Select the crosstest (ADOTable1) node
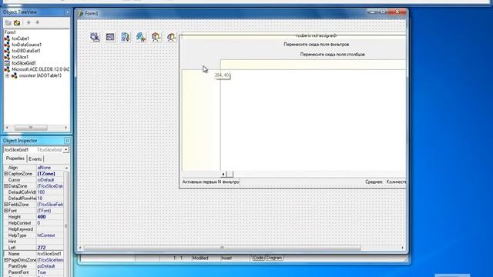The image size is (493, 277). pos(40,75)
